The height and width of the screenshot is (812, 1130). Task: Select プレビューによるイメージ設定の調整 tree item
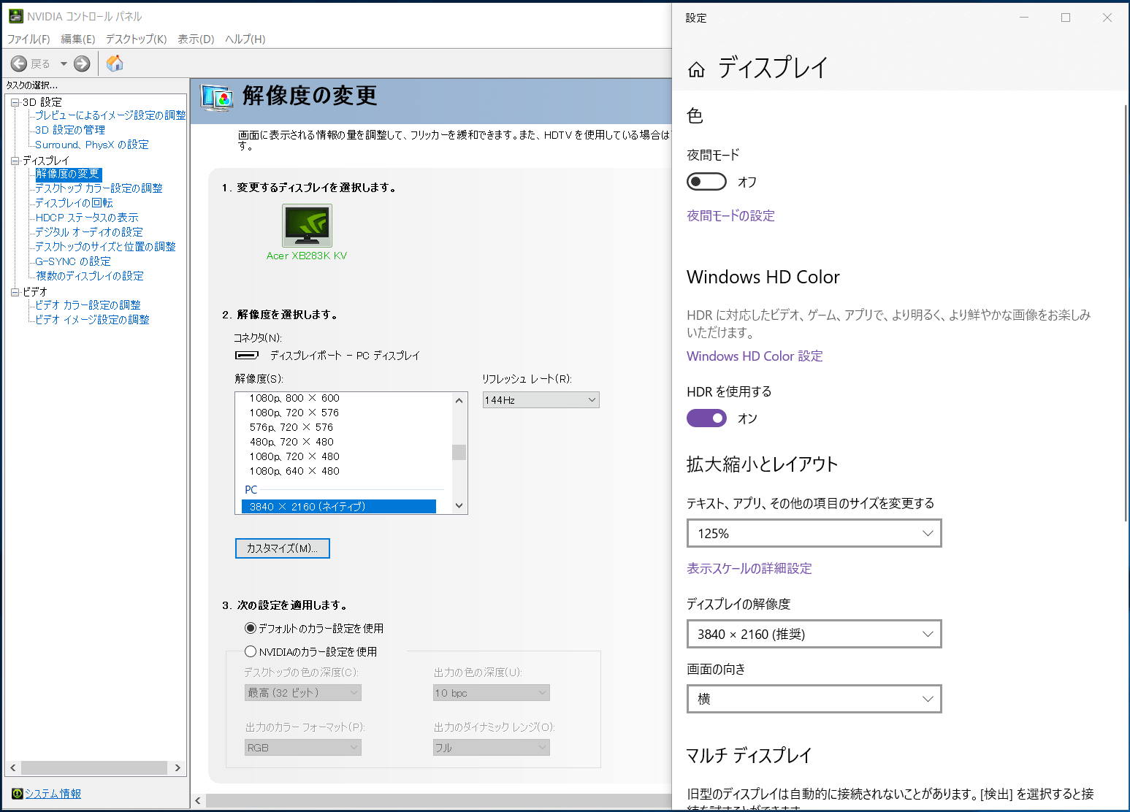tap(110, 115)
